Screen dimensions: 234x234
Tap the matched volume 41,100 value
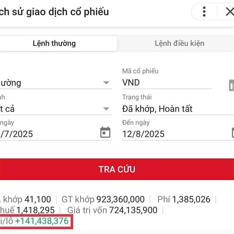click(x=37, y=199)
